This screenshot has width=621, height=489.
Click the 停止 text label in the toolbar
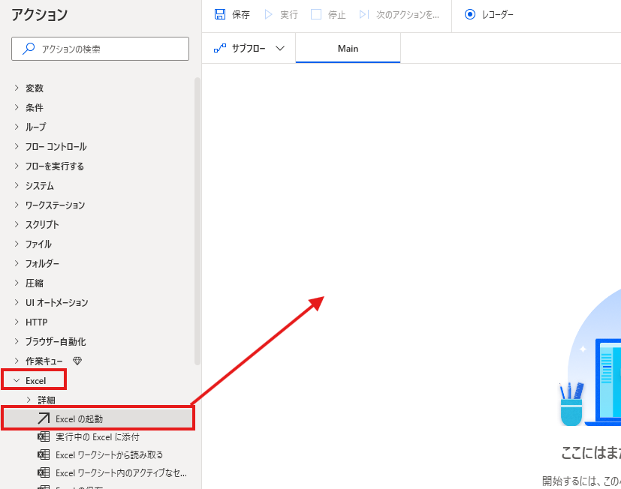click(336, 15)
